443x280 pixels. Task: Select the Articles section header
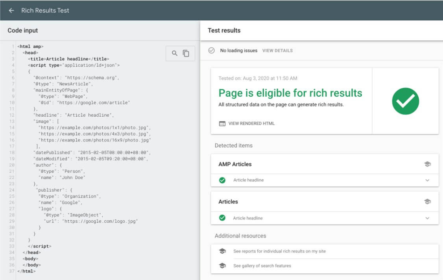[228, 201]
